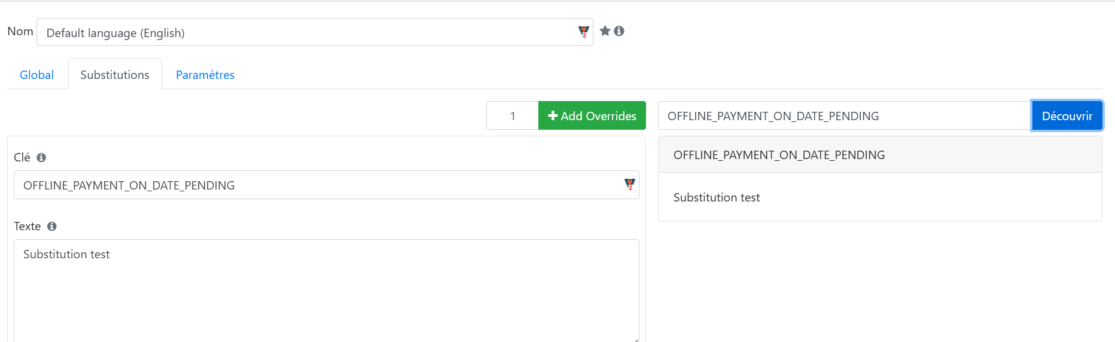The image size is (1115, 342).
Task: Select the OFFLINE_PAYMENT_ON_DATE_PENDING search result header
Action: point(880,155)
